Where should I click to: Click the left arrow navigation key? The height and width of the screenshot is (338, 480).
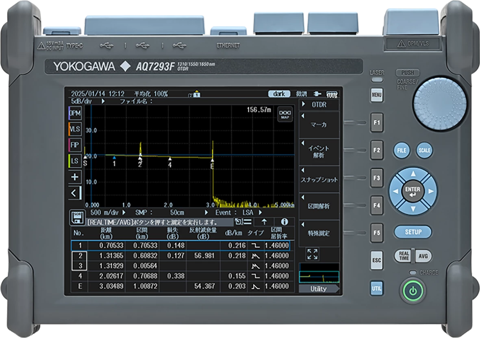[395, 191]
